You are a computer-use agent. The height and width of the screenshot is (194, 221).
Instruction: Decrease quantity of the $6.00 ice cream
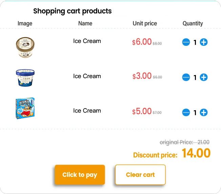tap(186, 42)
